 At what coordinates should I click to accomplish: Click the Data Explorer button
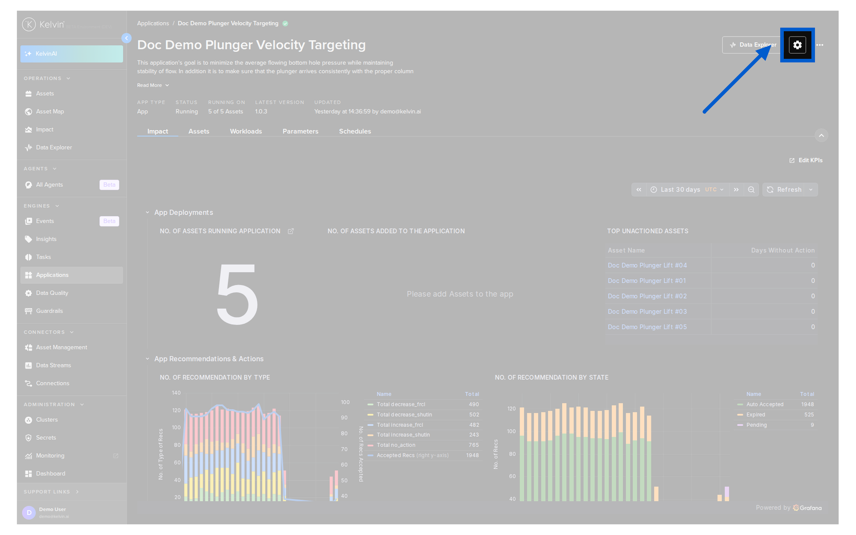click(752, 45)
